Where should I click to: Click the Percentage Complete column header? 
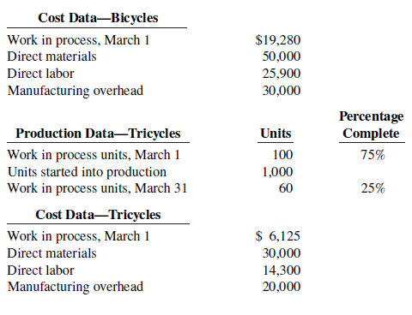372,125
